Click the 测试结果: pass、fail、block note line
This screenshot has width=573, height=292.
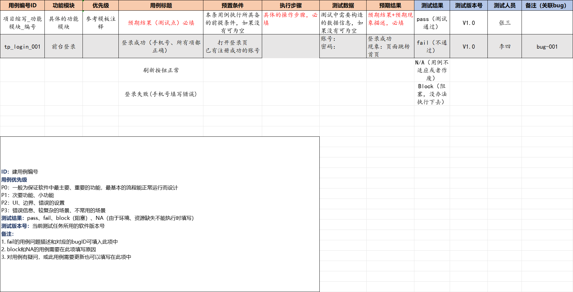[98, 218]
